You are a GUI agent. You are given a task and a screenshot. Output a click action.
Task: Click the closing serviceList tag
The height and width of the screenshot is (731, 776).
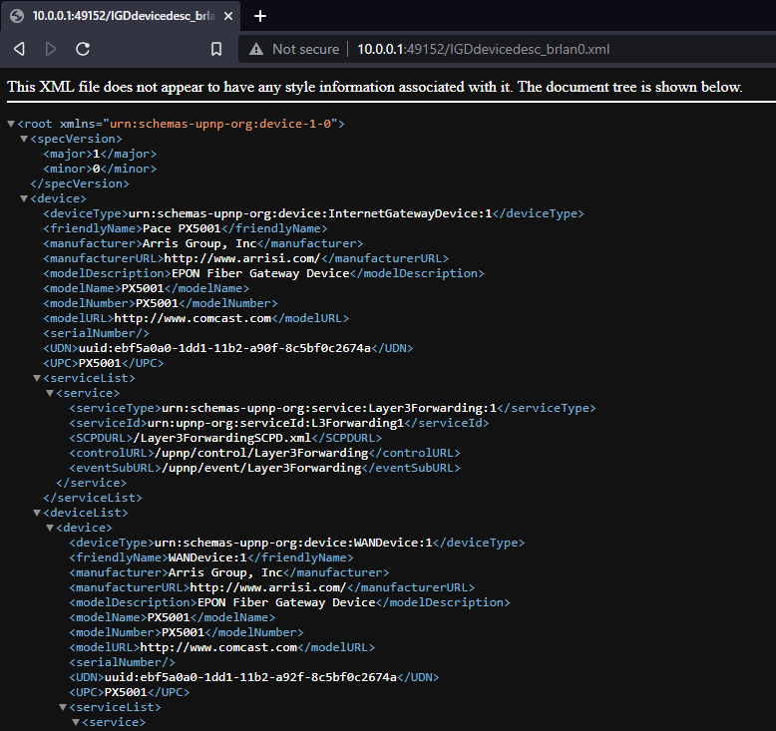(93, 498)
